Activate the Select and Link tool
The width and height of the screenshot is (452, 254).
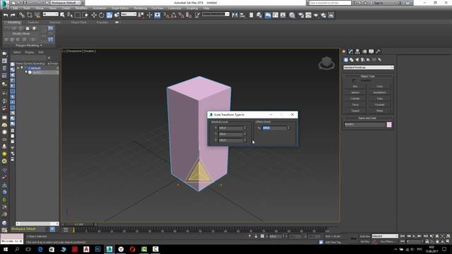point(22,15)
